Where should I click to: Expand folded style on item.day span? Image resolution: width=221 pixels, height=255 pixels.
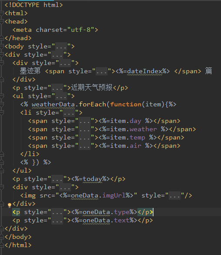(x=84, y=121)
